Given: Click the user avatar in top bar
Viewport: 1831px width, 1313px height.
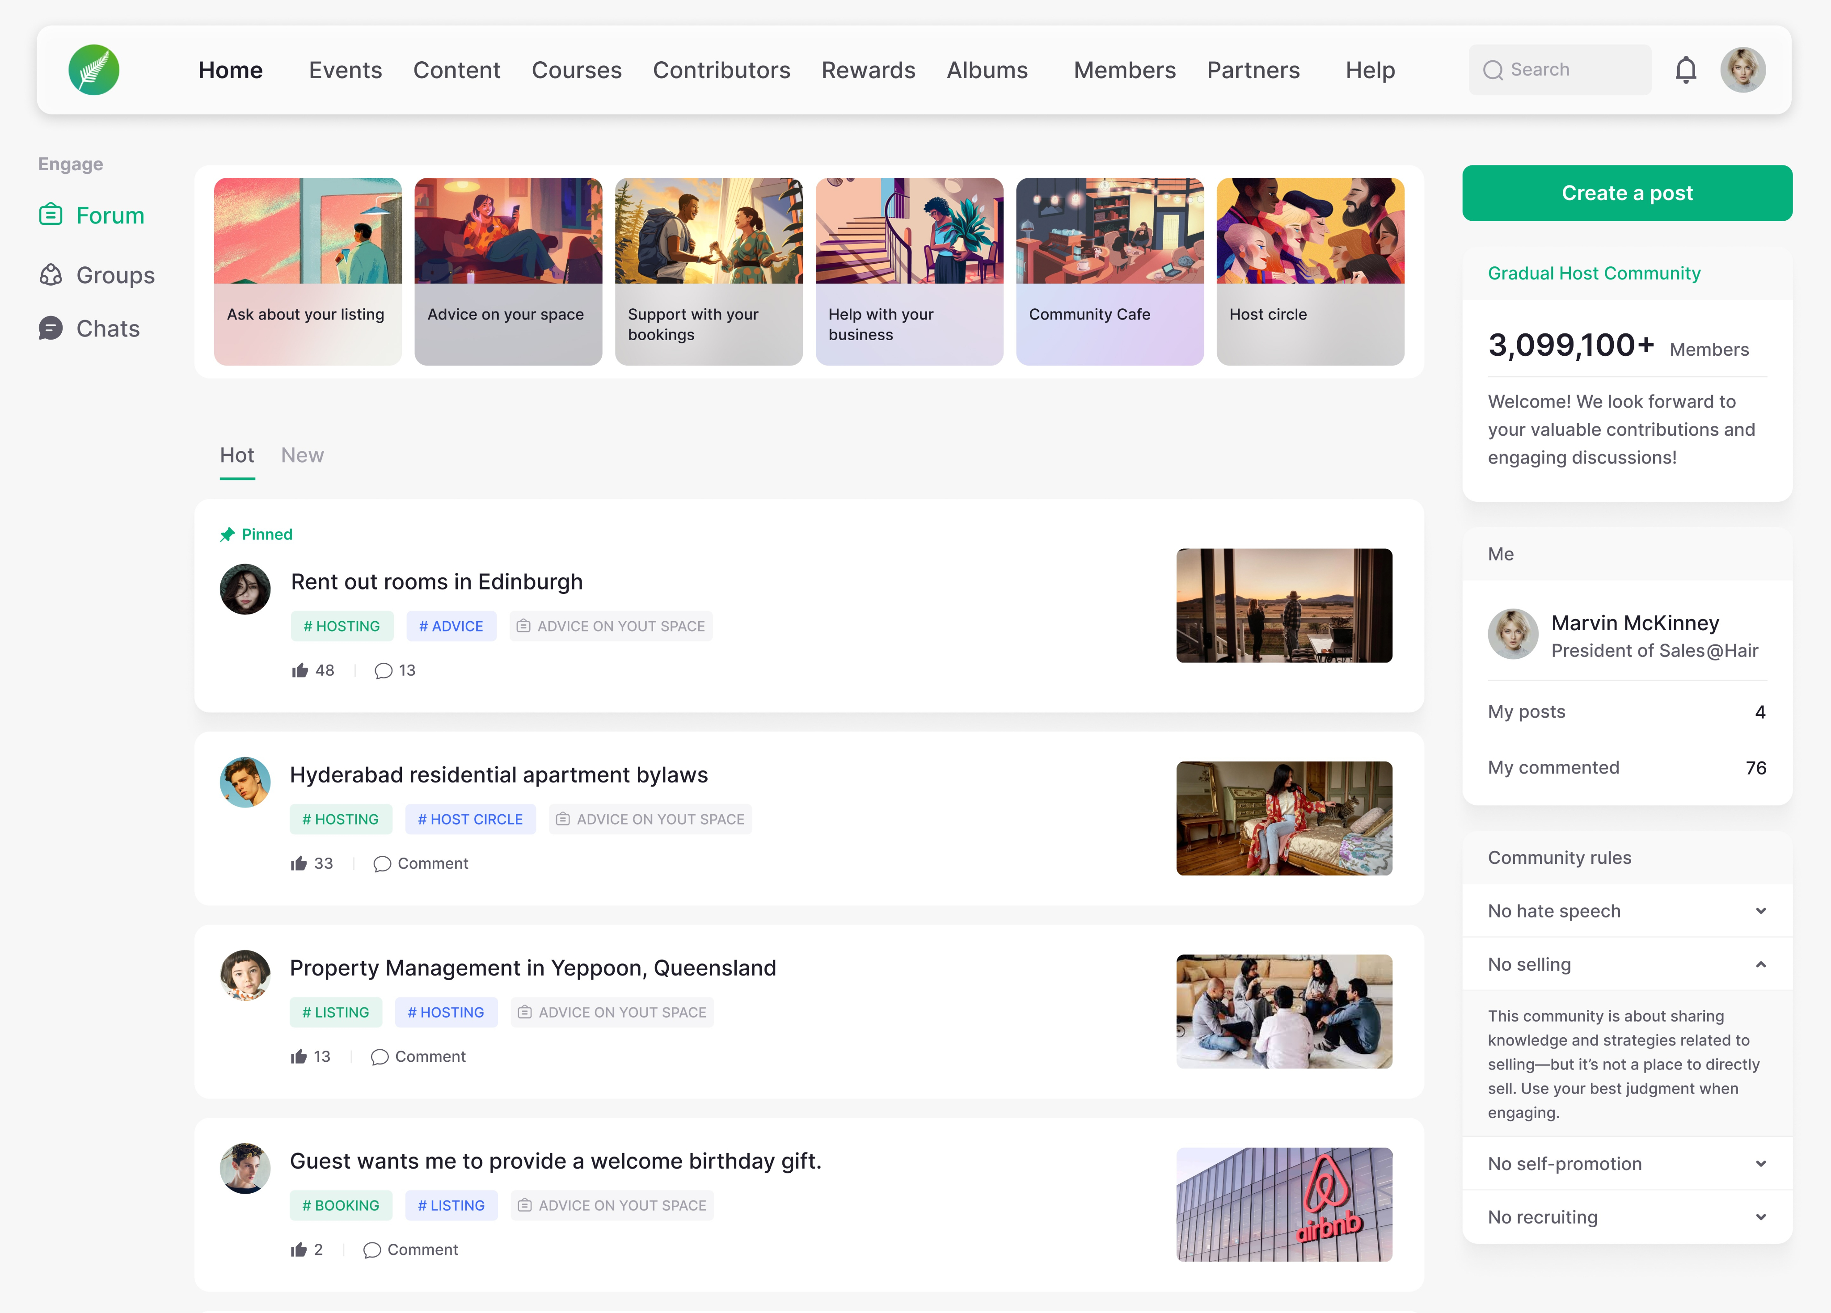Looking at the screenshot, I should (1742, 70).
